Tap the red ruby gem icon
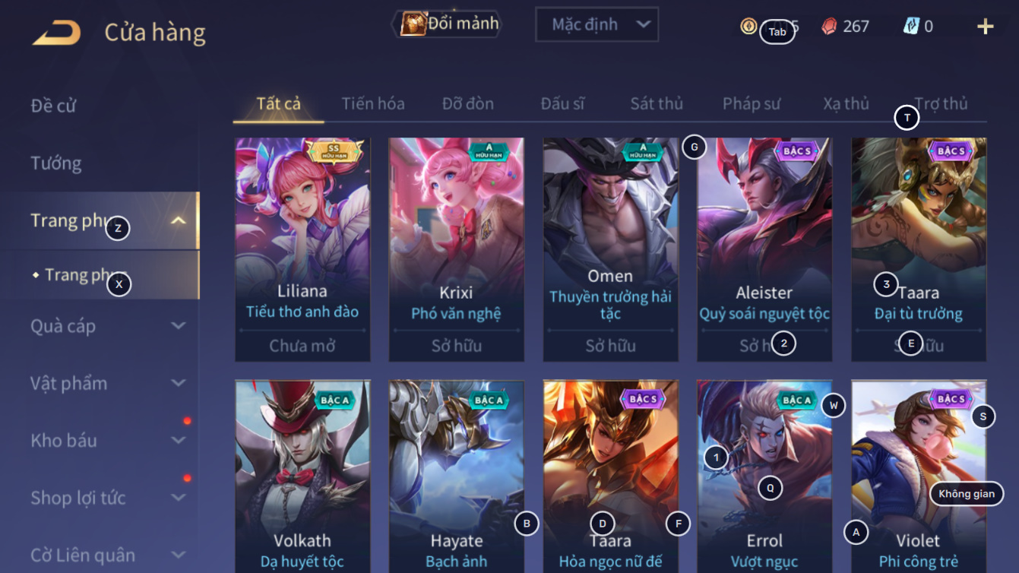Image resolution: width=1019 pixels, height=573 pixels. [x=829, y=27]
